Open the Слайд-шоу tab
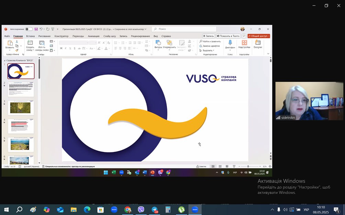 [x=110, y=36]
